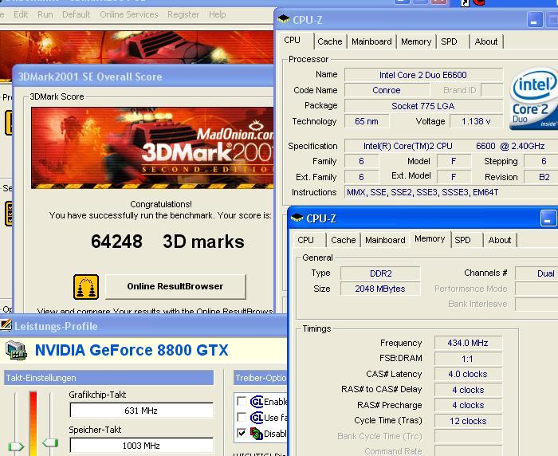558x456 pixels.
Task: Open About tab in the upper CPU-Z window
Action: pos(486,41)
